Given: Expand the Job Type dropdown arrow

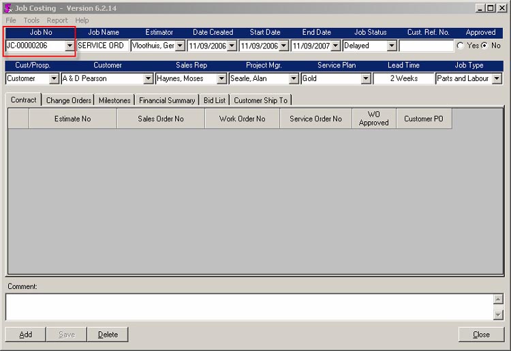Looking at the screenshot, I should (x=497, y=78).
